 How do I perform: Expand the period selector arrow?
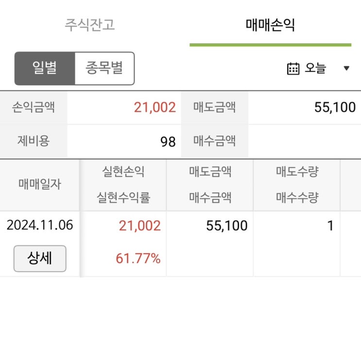(346, 69)
